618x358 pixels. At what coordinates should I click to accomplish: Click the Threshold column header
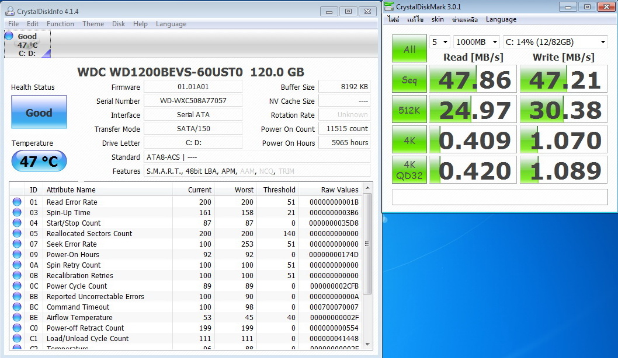[x=278, y=189]
